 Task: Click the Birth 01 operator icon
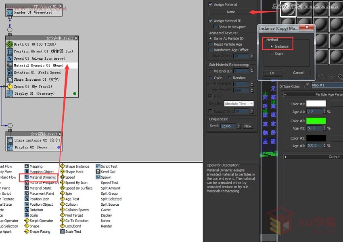click(10, 44)
